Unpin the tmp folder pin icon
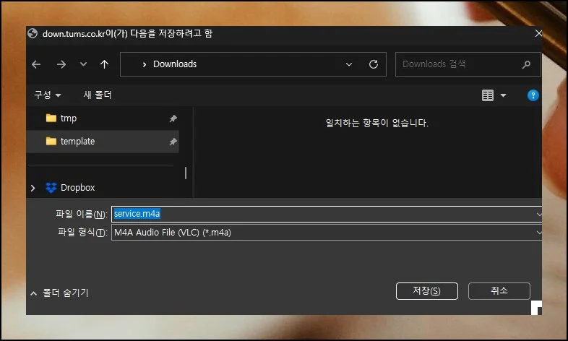Screen dimensions: 568x341 pyautogui.click(x=173, y=118)
